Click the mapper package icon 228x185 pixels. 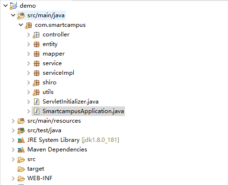pyautogui.click(x=36, y=54)
